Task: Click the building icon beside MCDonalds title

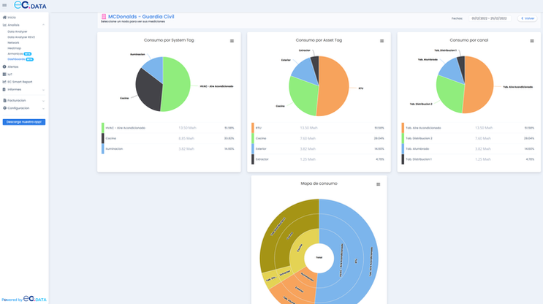Action: (x=104, y=16)
